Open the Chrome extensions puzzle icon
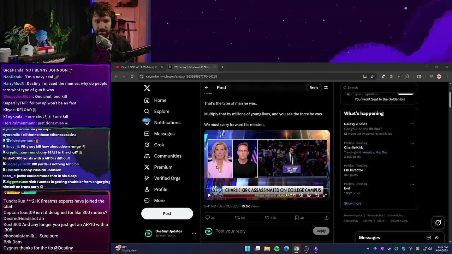The image size is (452, 254). [407, 77]
